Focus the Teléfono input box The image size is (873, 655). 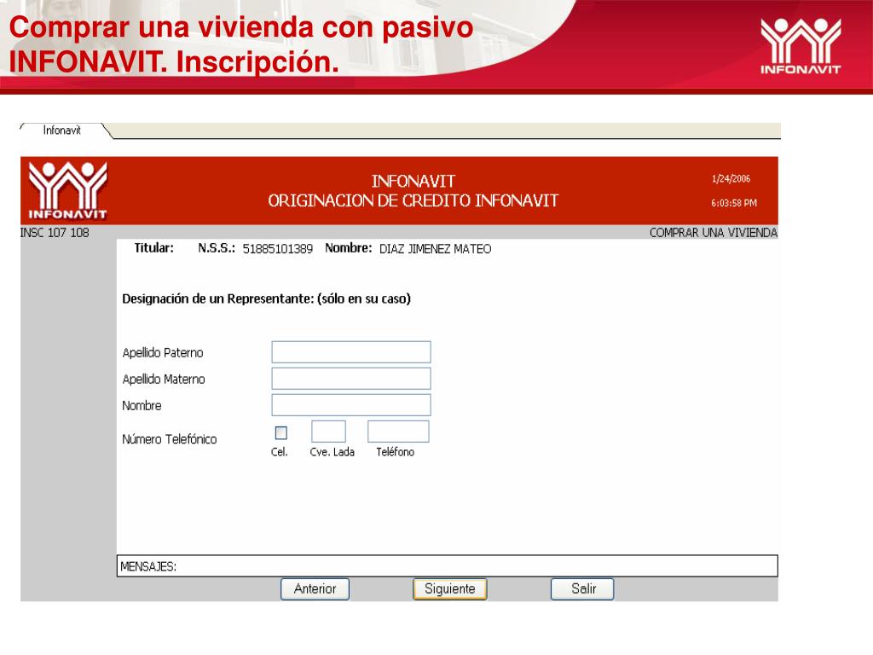point(398,432)
